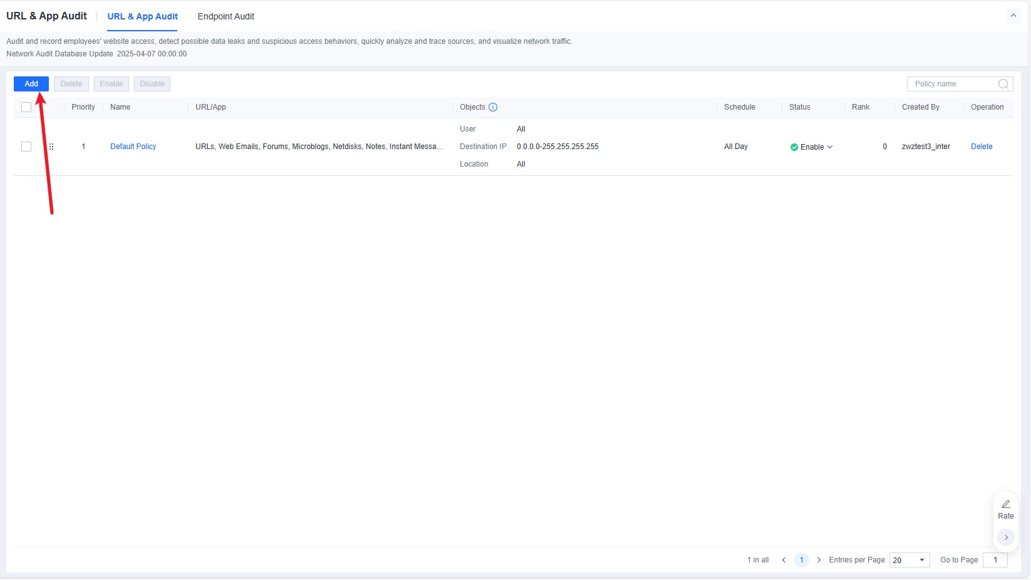The height and width of the screenshot is (580, 1031).
Task: Click the Network Audit Database Update timestamp
Action: click(x=152, y=54)
